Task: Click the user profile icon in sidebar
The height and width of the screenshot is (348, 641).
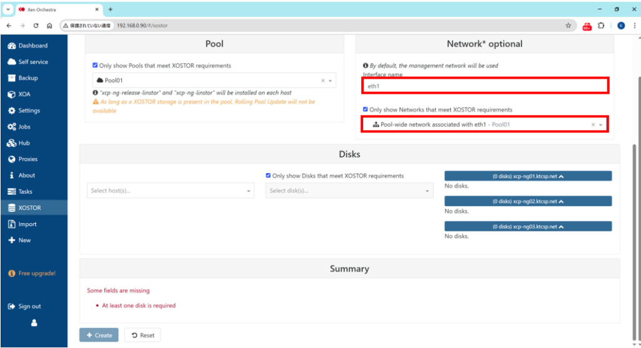Action: 34,323
